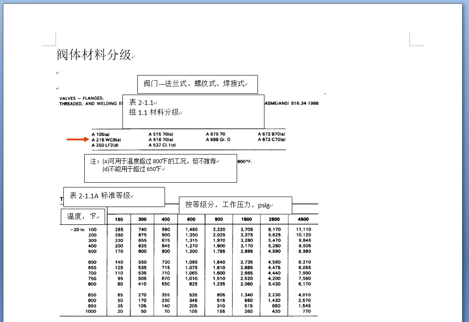Click the VALVES — FLANGED, heading line
This screenshot has height=322, width=469.
click(x=82, y=98)
